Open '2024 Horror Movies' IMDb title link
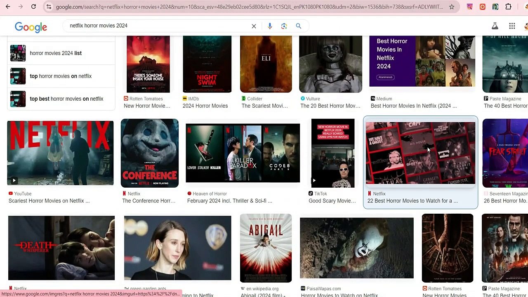Image resolution: width=528 pixels, height=297 pixels. (205, 106)
